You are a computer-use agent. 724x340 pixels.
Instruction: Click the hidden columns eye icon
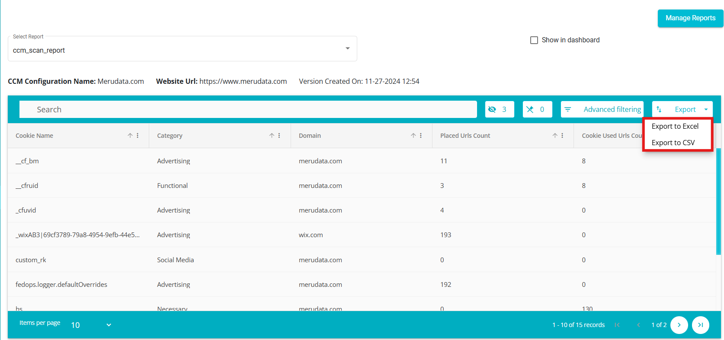[x=492, y=109]
